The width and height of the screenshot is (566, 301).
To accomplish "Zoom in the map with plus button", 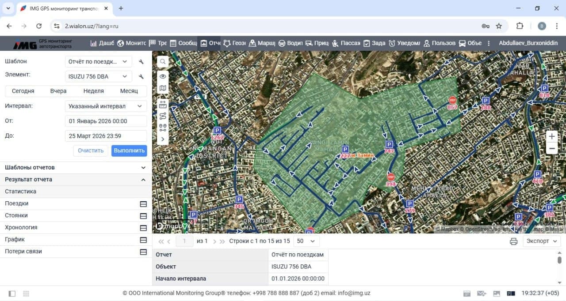I will pos(551,136).
